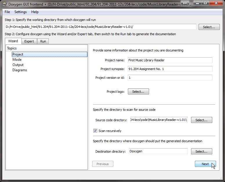
Task: Click the Doxygen app icon in title bar
Action: point(4,4)
